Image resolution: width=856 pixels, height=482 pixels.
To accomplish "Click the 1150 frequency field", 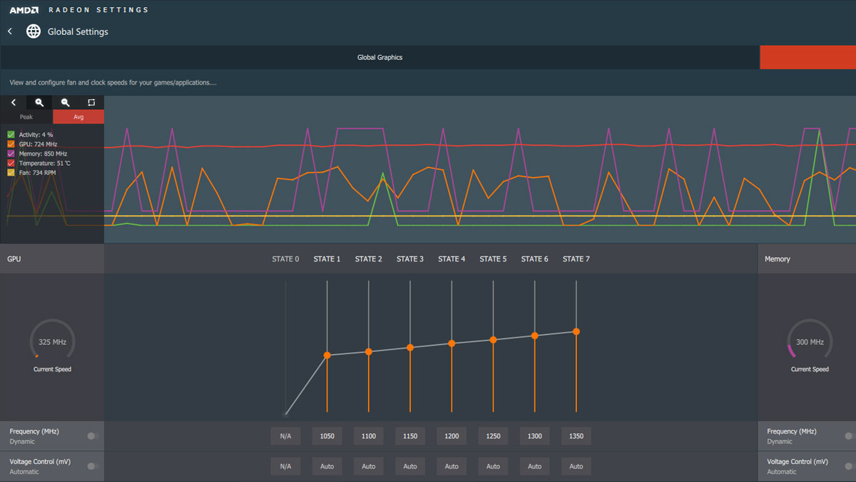I will click(x=410, y=436).
